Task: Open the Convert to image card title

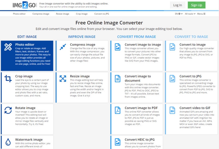Action: pos(192,45)
